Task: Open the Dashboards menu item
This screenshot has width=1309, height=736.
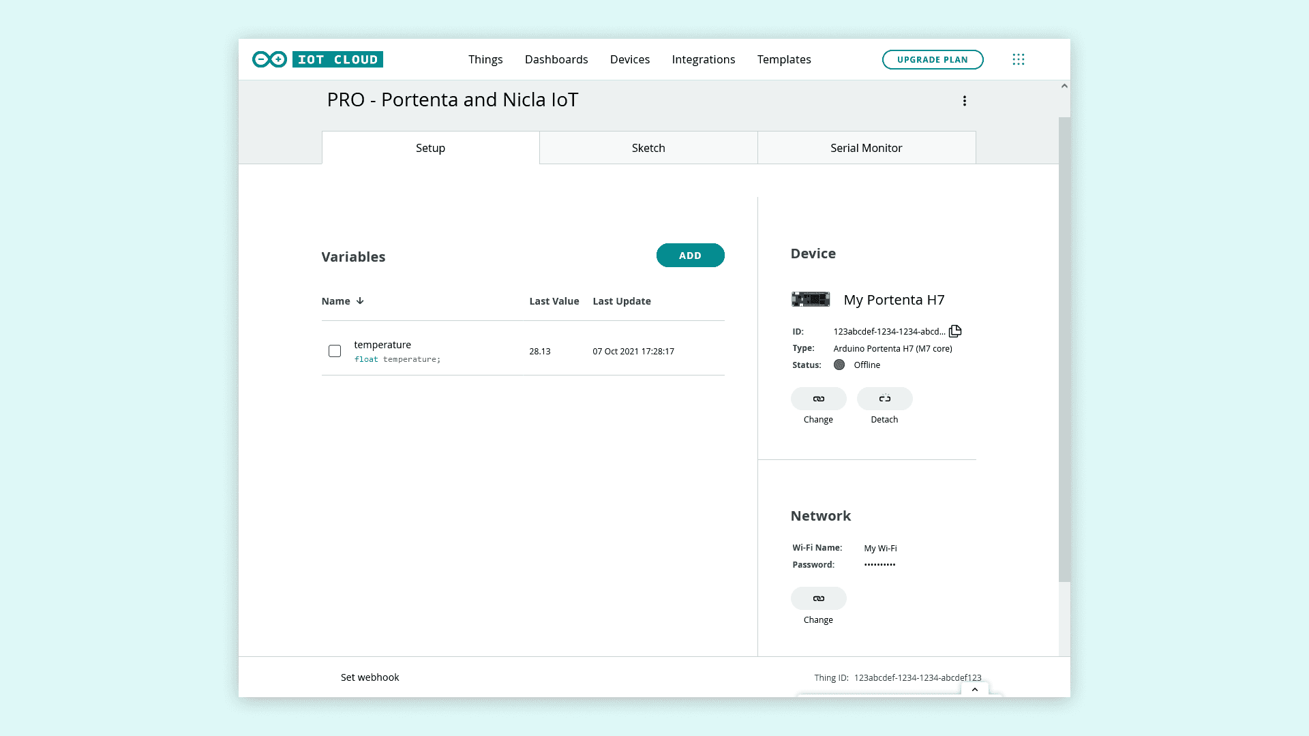Action: tap(556, 59)
